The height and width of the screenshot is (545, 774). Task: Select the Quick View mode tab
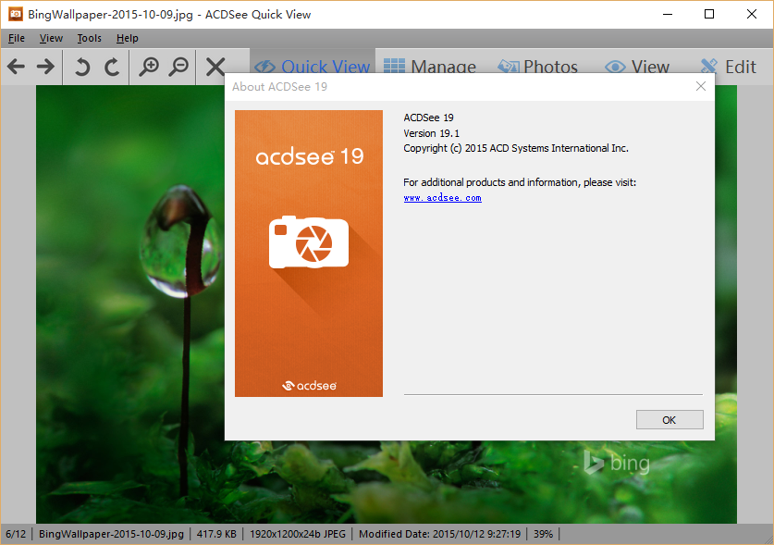coord(312,67)
